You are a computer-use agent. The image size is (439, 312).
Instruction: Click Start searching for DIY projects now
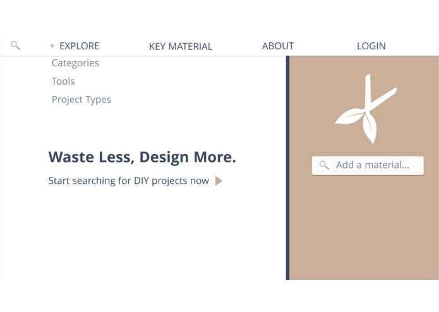click(128, 181)
